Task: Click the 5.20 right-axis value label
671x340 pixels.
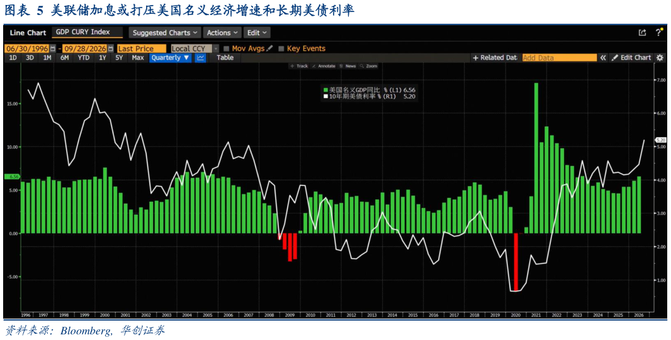Action: (x=660, y=140)
